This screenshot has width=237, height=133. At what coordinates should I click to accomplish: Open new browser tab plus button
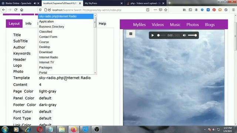point(170,3)
